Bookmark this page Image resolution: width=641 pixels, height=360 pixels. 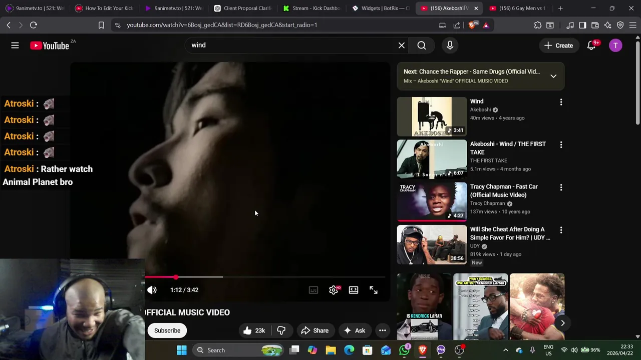coord(101,25)
